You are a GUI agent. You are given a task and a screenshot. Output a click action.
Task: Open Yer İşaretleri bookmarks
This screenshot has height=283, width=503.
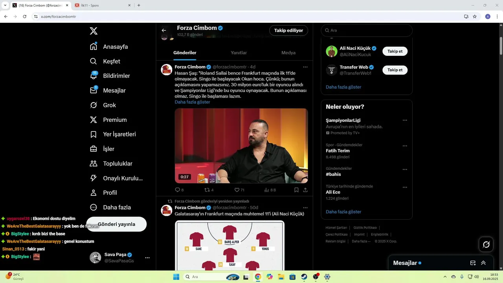tap(113, 134)
